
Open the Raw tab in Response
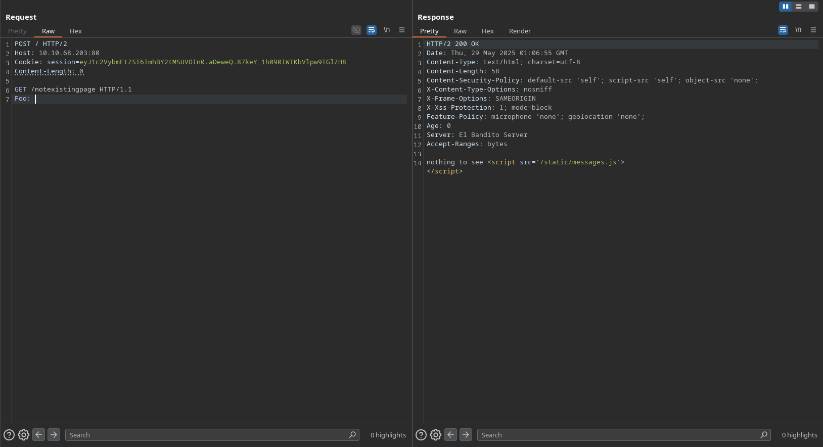460,31
